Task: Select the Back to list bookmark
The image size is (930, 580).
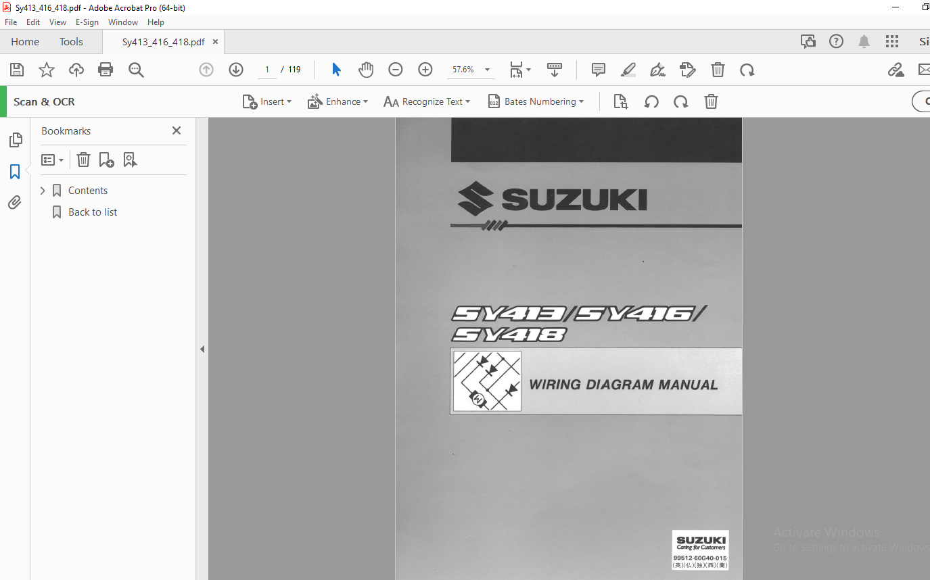Action: click(x=93, y=212)
